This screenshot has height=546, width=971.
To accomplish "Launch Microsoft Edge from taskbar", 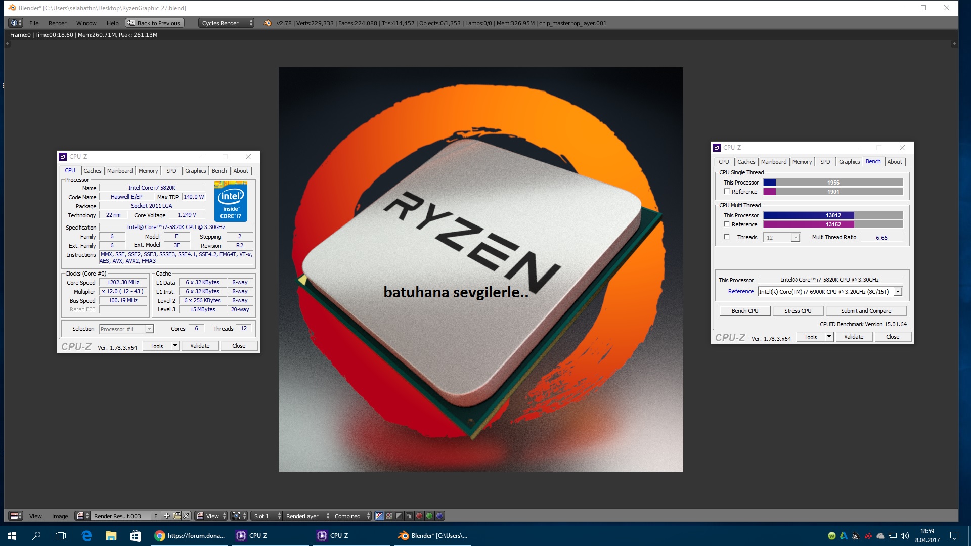I will coord(86,535).
